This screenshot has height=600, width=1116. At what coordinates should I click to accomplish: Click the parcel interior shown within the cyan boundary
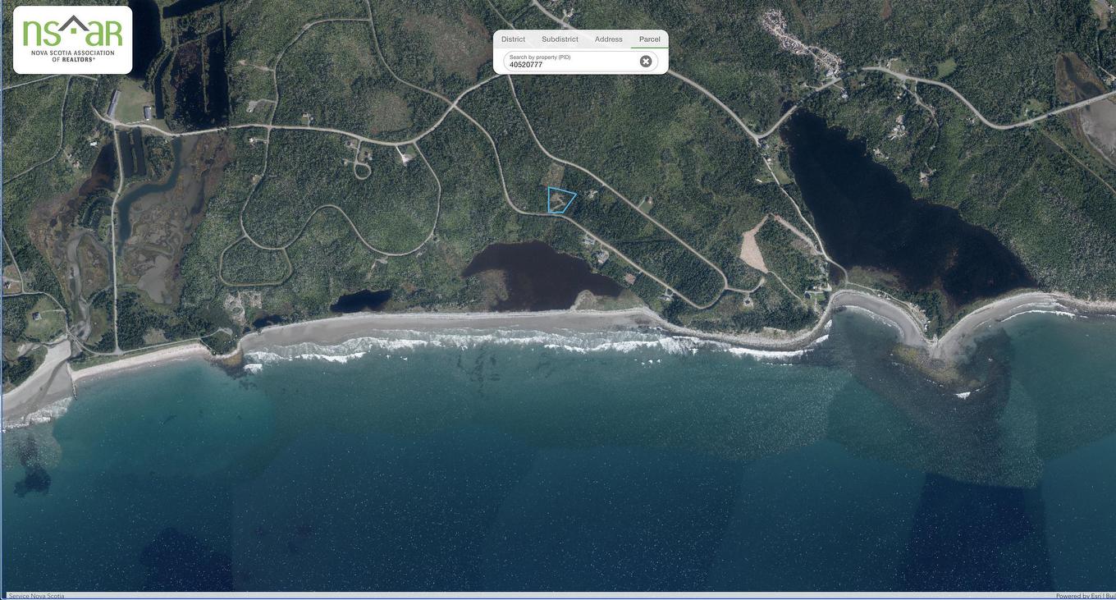click(560, 199)
